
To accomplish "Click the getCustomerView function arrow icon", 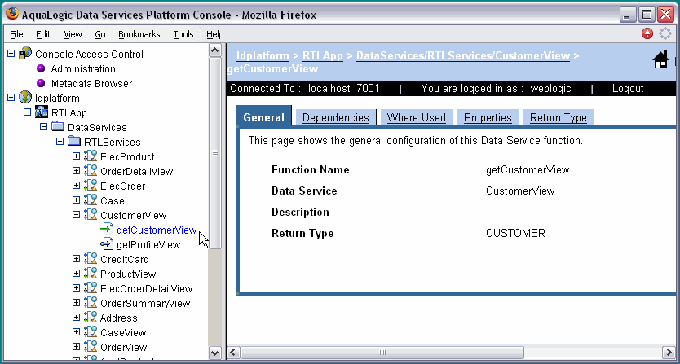I will (107, 230).
